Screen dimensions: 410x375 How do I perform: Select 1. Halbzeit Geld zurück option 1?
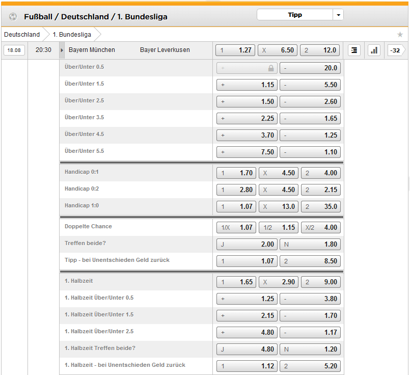tap(247, 366)
